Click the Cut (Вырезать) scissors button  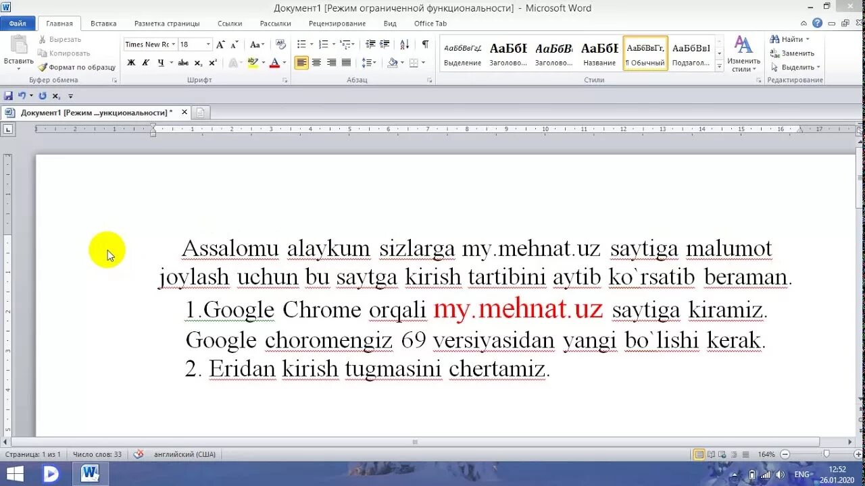60,39
